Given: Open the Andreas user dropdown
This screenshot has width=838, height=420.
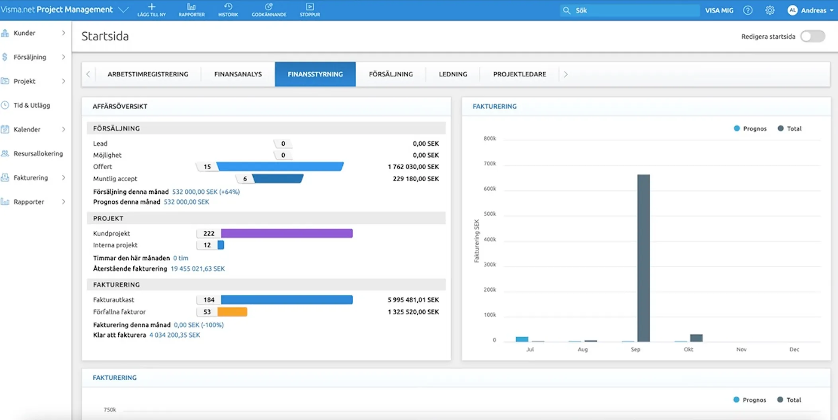Looking at the screenshot, I should (x=810, y=10).
